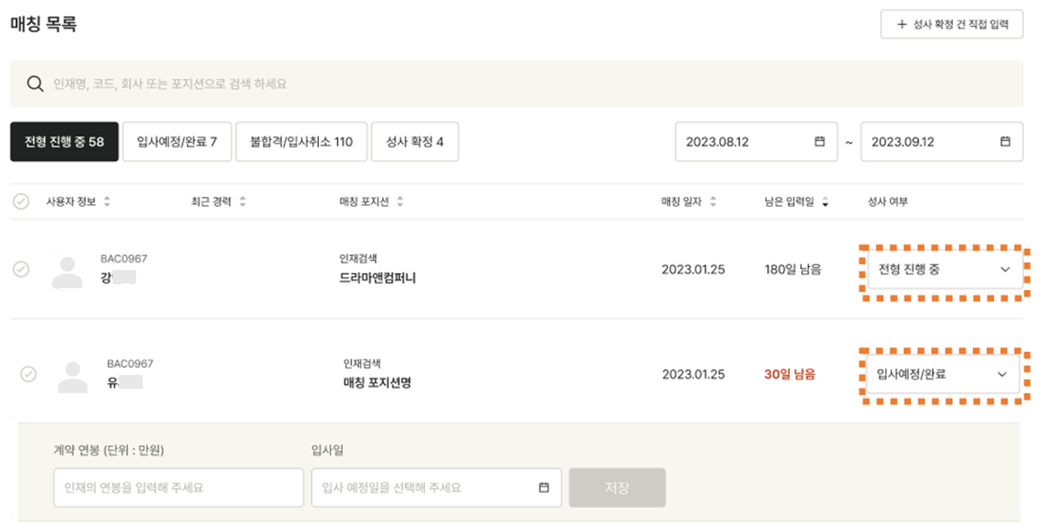1041x524 pixels.
Task: Switch to 불합격/입사취소 110 tab
Action: tap(301, 141)
